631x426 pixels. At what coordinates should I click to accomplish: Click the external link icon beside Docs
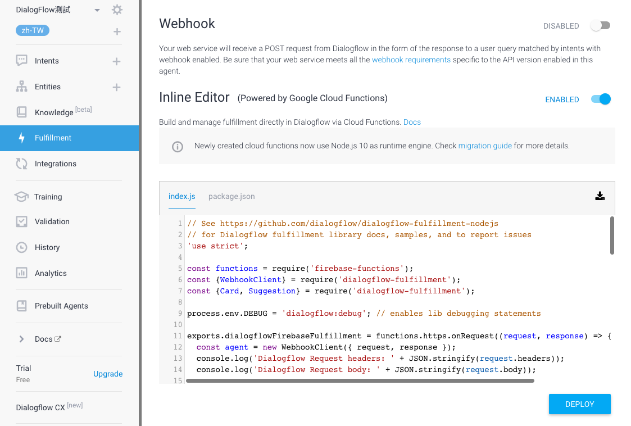click(58, 339)
